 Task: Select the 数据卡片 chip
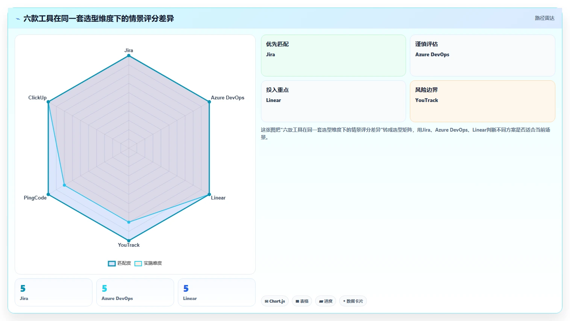coord(353,301)
